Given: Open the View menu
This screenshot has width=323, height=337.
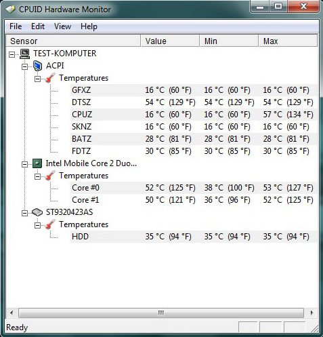Looking at the screenshot, I should 62,26.
